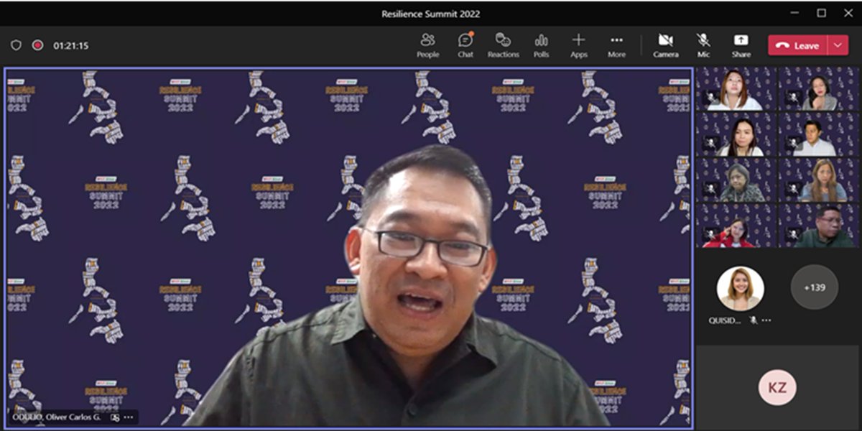Turn on the Camera

666,45
